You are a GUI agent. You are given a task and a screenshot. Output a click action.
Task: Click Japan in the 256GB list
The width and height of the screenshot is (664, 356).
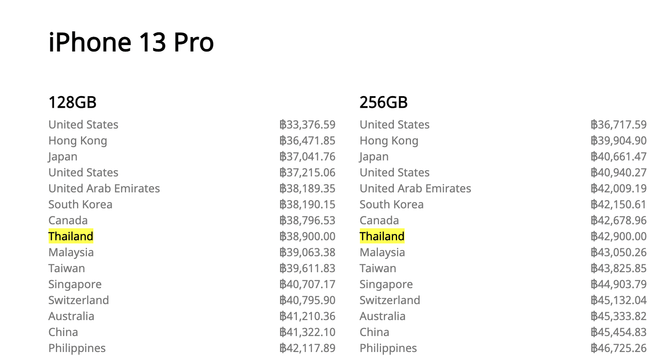(374, 156)
